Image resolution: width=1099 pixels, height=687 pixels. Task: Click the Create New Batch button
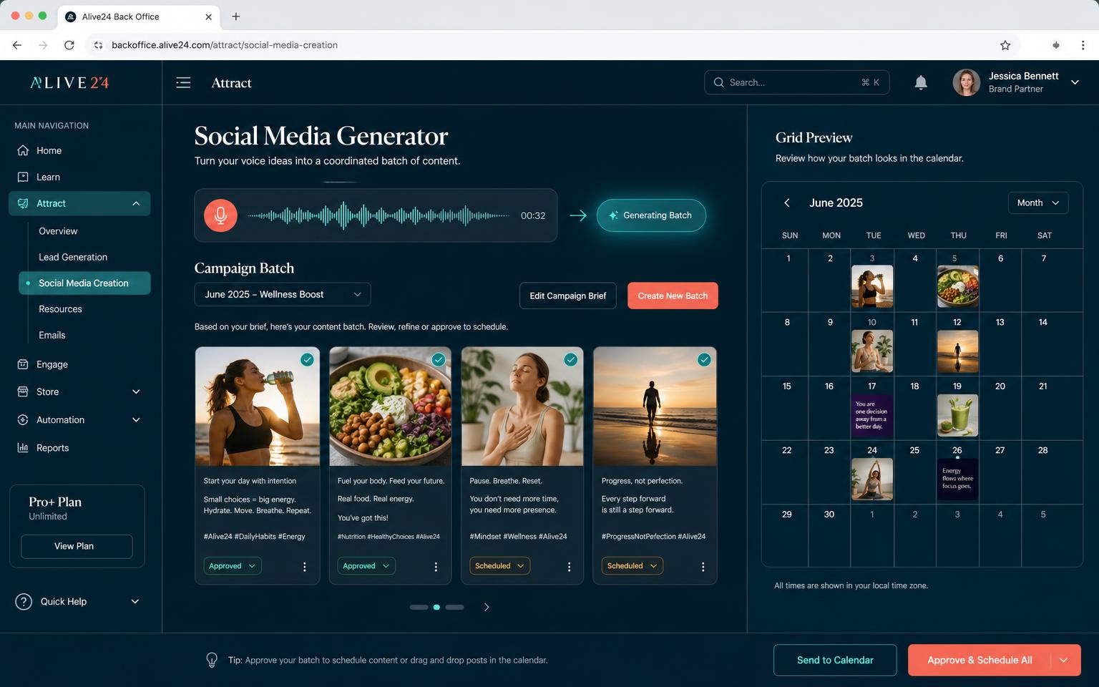tap(673, 296)
